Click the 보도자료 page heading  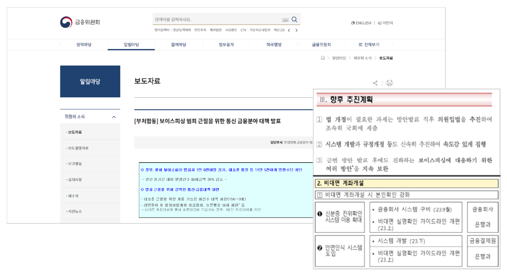(x=147, y=81)
